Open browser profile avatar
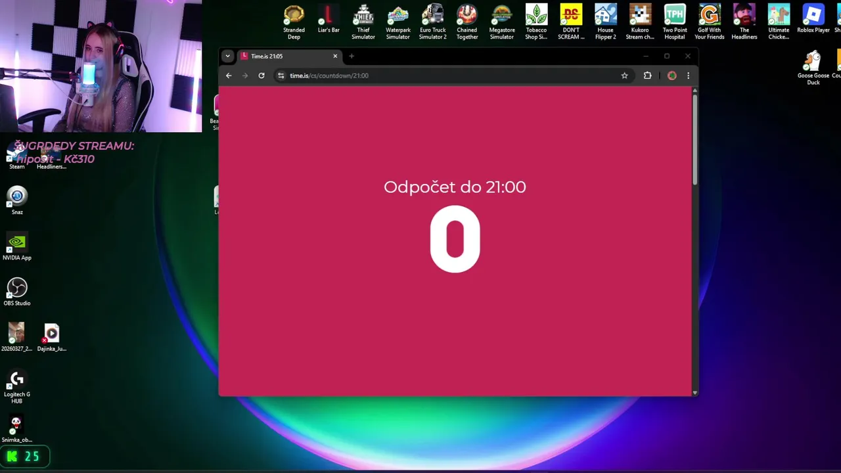Viewport: 841px width, 473px height. (671, 76)
